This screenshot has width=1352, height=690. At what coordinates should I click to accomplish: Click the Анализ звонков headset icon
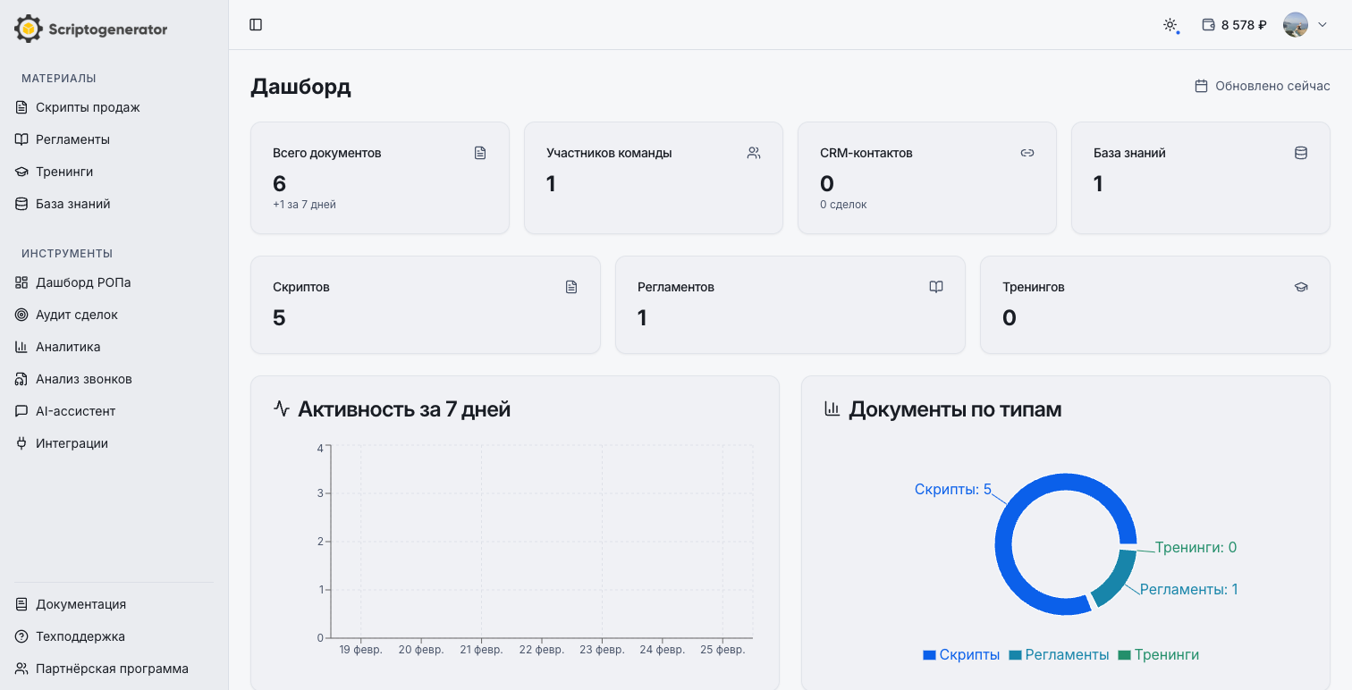click(21, 379)
